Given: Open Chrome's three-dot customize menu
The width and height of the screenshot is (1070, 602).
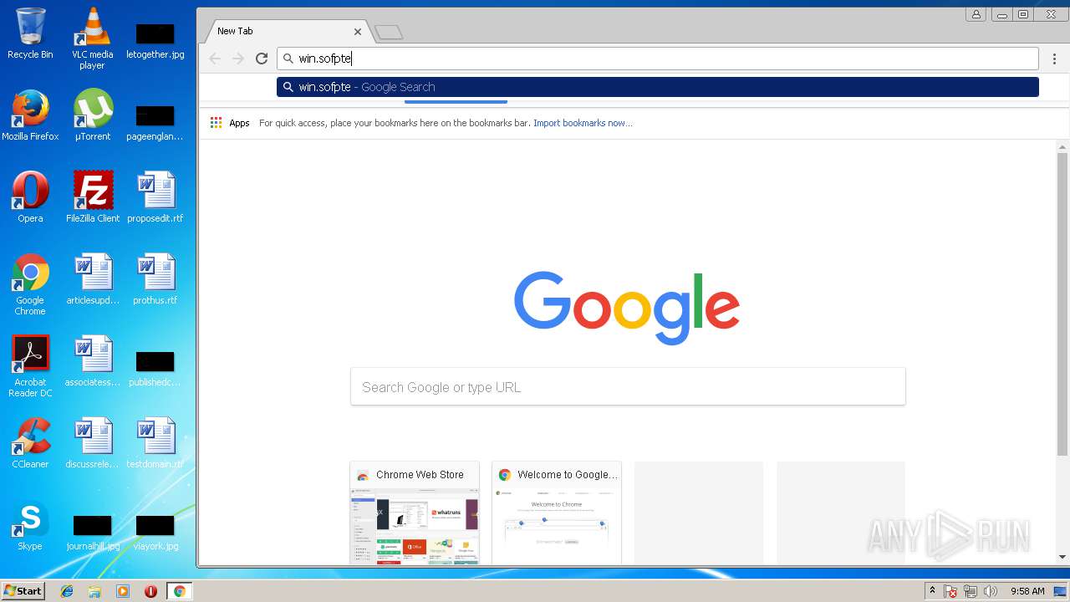Looking at the screenshot, I should coord(1054,59).
